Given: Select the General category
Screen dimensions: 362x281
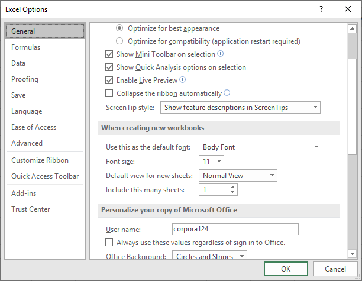Looking at the screenshot, I should (x=45, y=31).
